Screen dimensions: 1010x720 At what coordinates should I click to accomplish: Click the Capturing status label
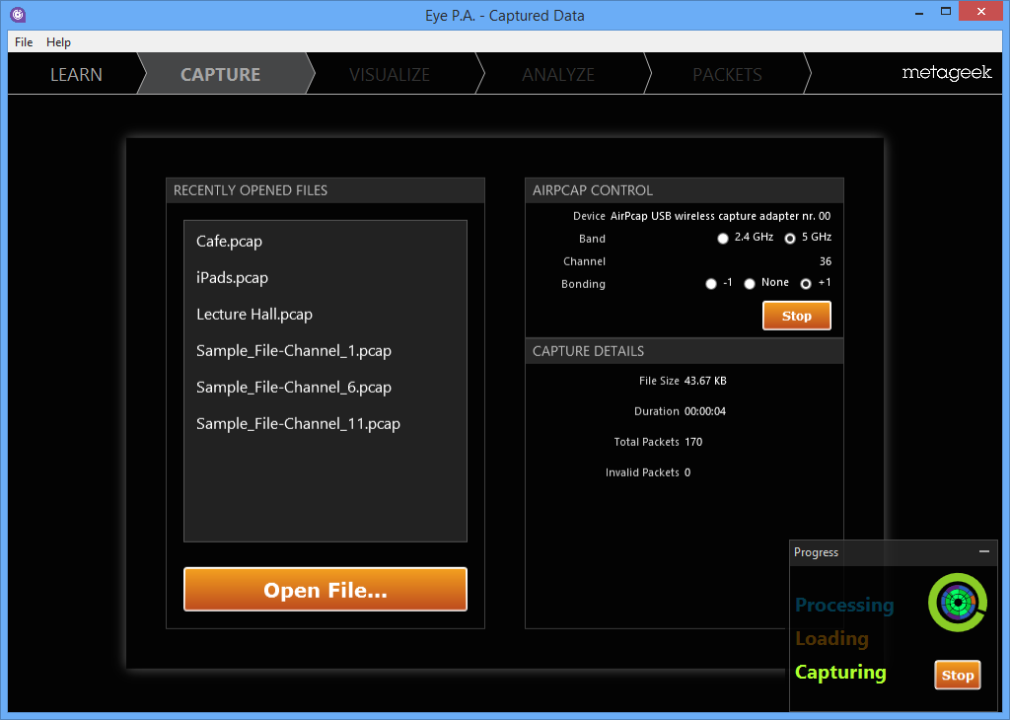click(840, 673)
